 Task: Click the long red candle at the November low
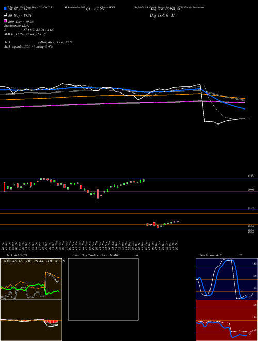click(x=98, y=194)
